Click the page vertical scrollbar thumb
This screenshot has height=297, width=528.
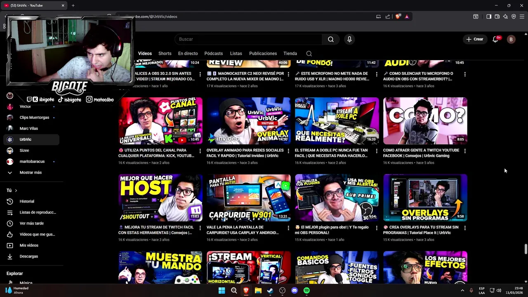[526, 250]
